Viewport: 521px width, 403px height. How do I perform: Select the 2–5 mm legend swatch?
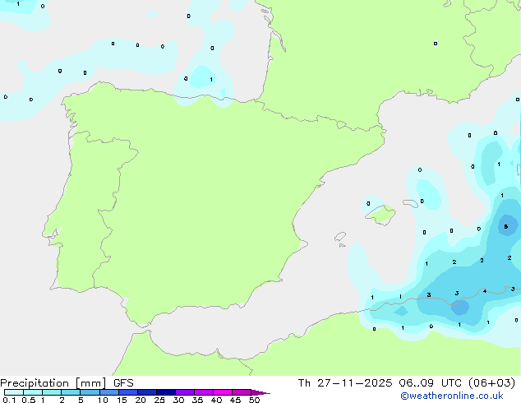tap(71, 392)
